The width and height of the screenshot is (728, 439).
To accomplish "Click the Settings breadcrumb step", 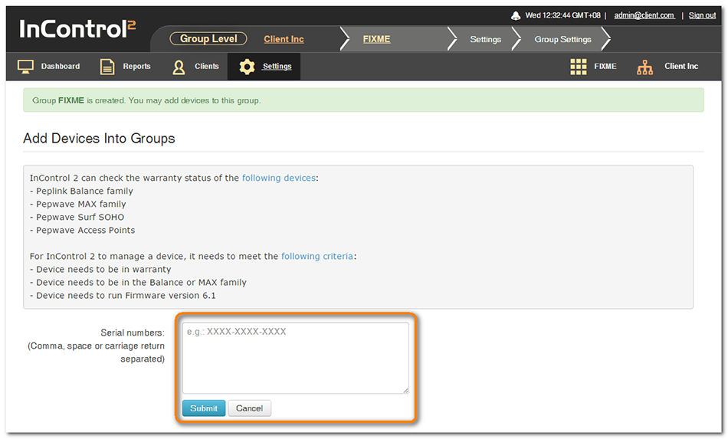I will coord(485,39).
